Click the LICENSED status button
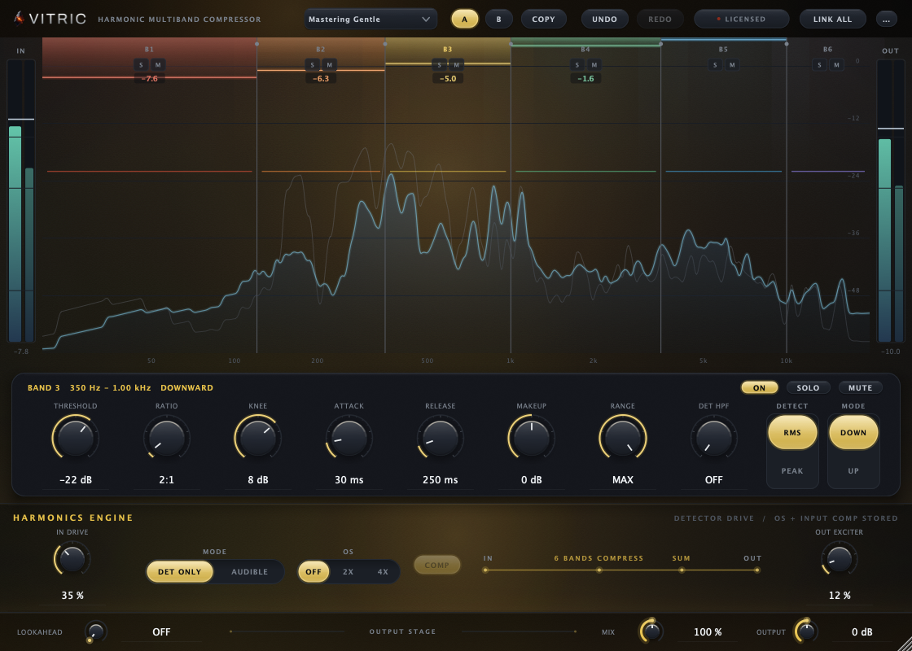The width and height of the screenshot is (912, 651). pyautogui.click(x=742, y=20)
